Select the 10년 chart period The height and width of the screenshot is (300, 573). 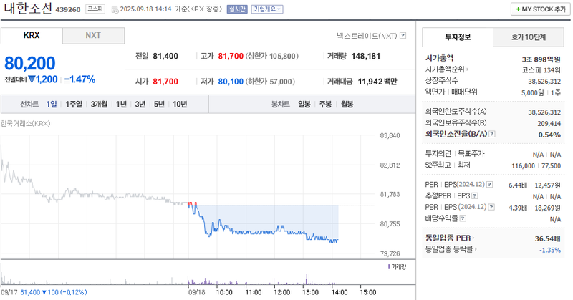(x=180, y=104)
